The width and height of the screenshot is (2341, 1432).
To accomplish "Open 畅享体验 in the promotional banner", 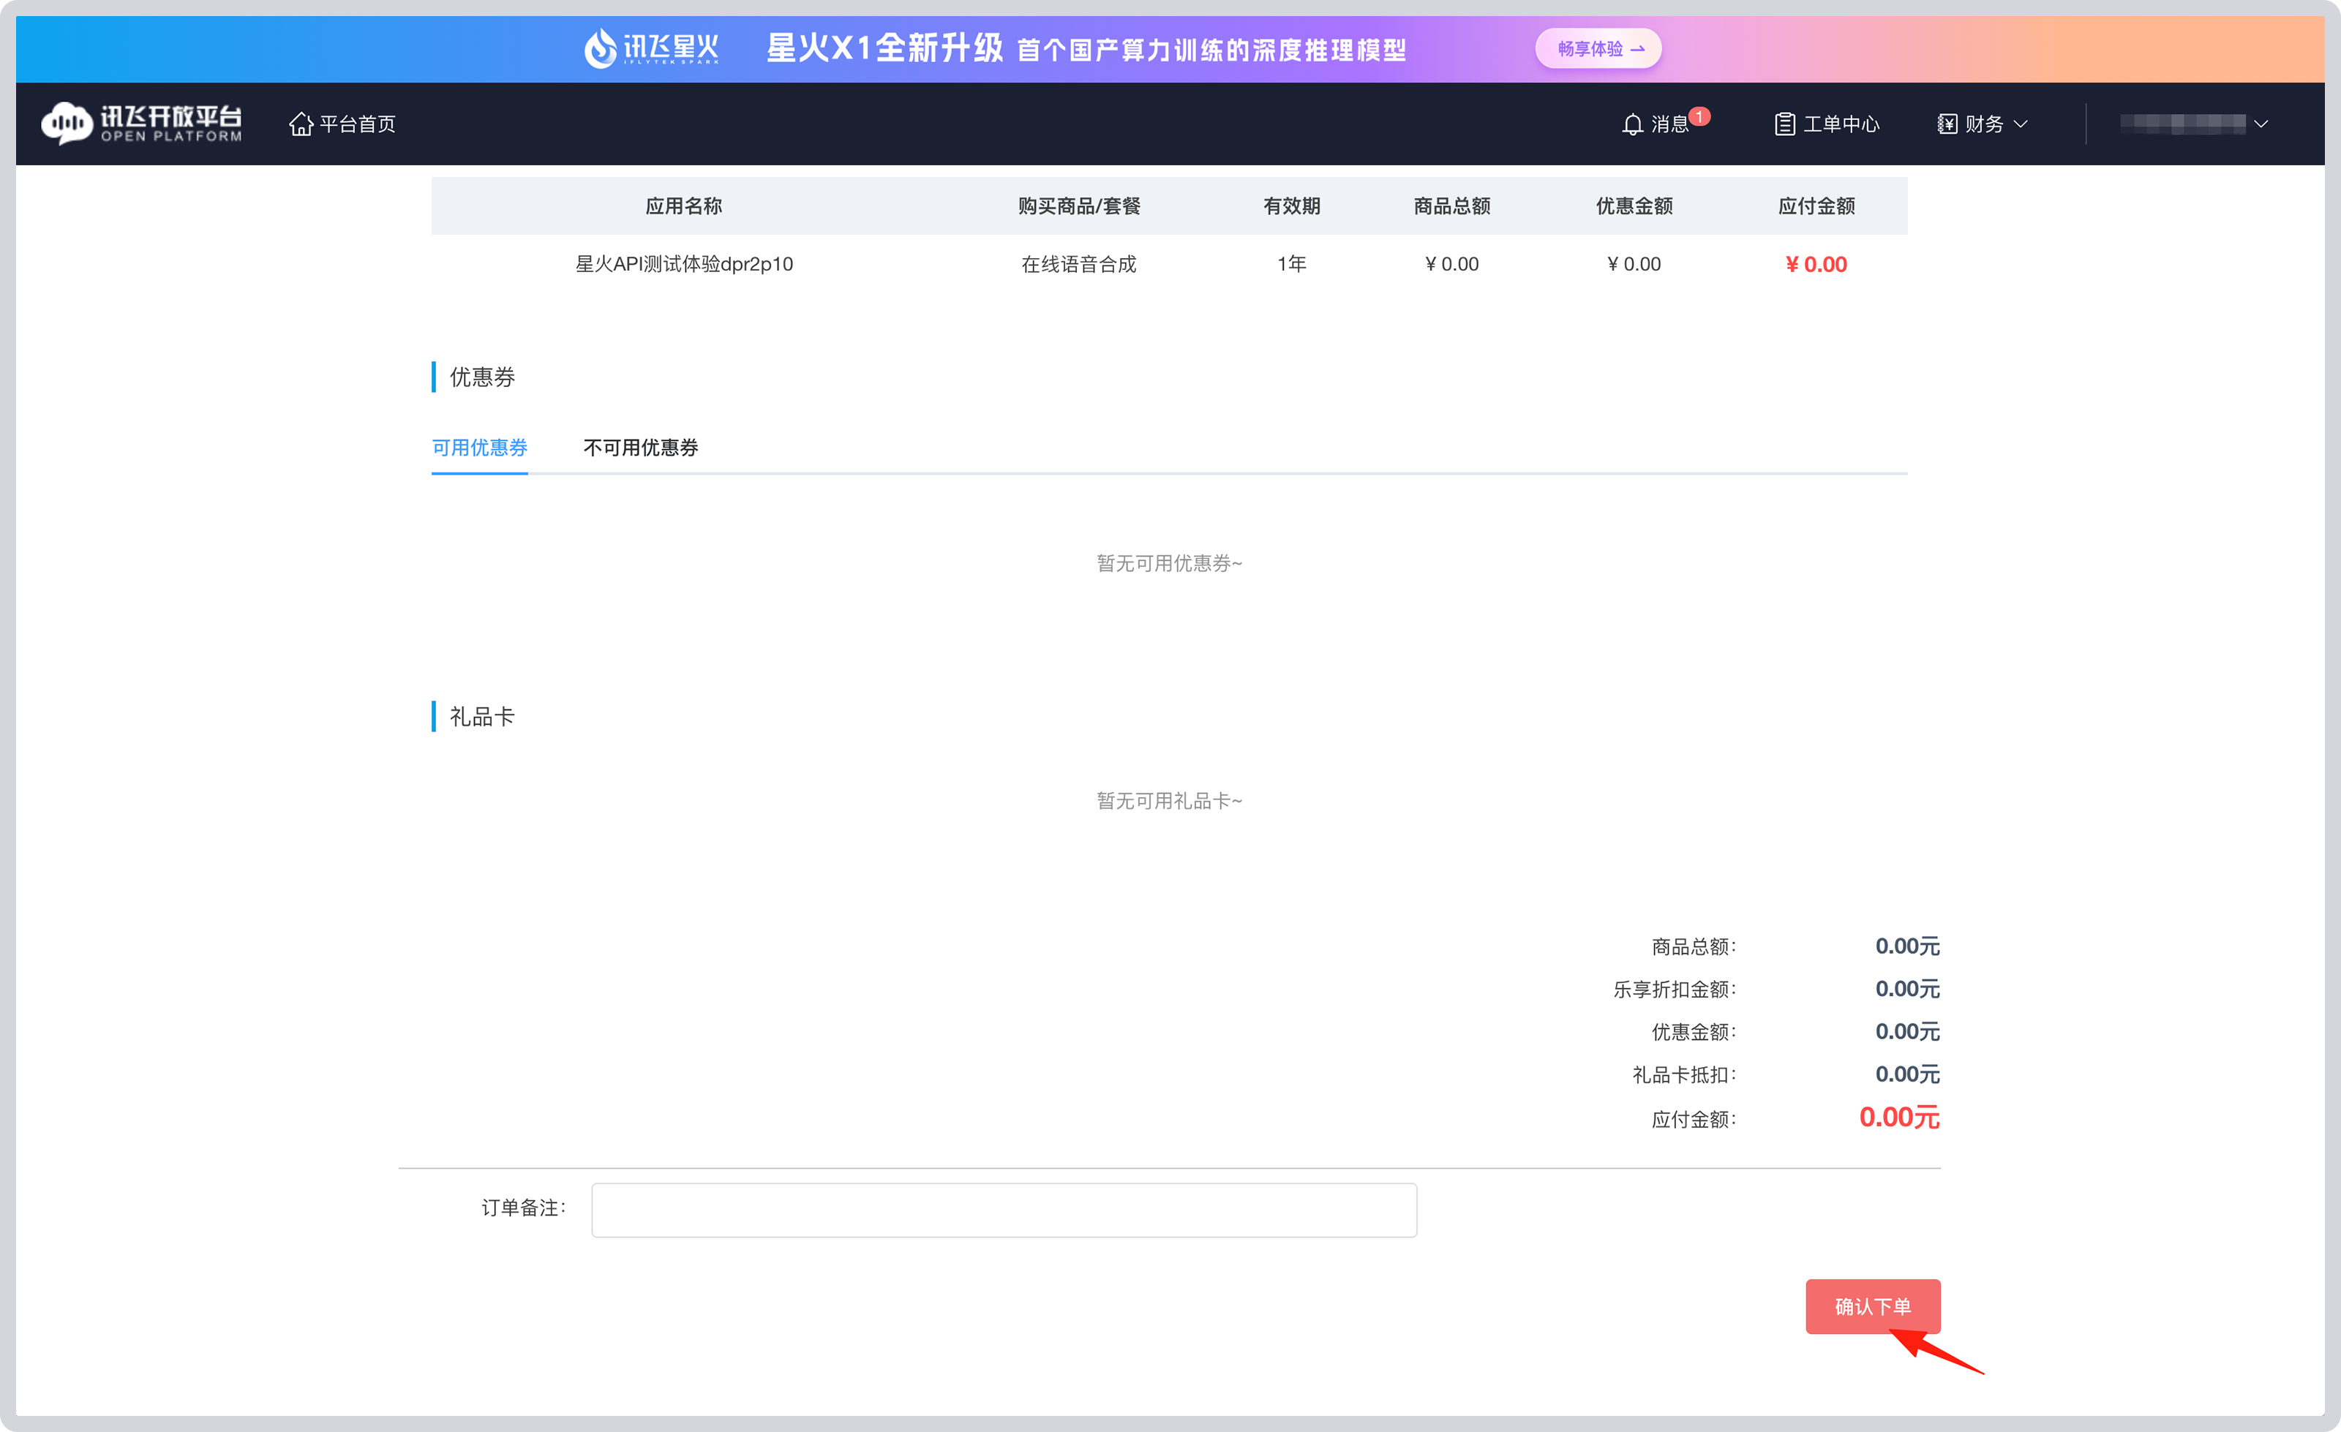I will (1598, 48).
